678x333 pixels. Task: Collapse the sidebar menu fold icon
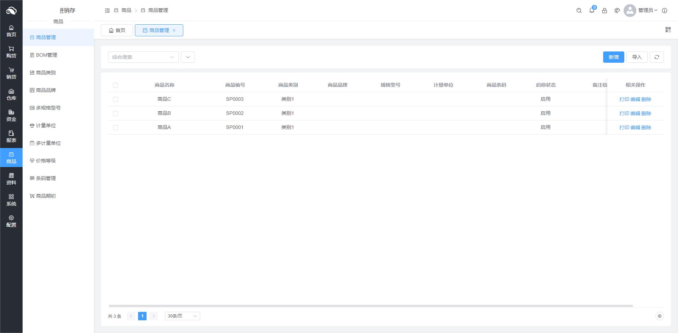click(x=107, y=11)
